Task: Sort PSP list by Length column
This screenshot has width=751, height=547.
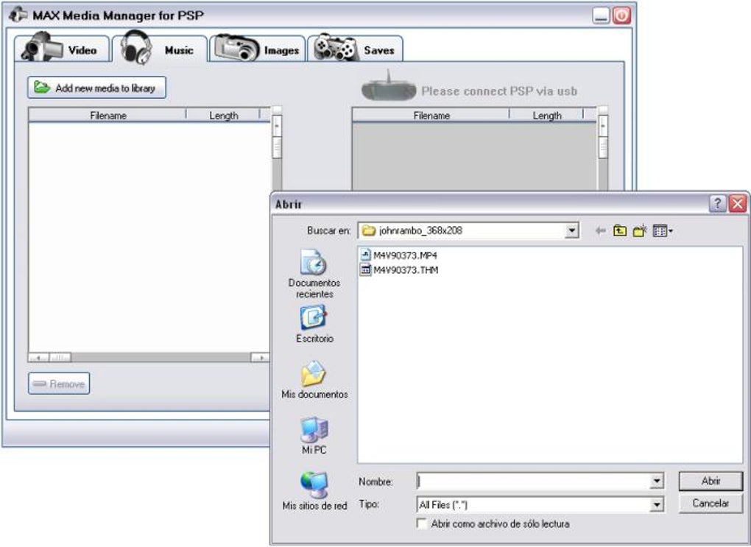Action: click(546, 116)
